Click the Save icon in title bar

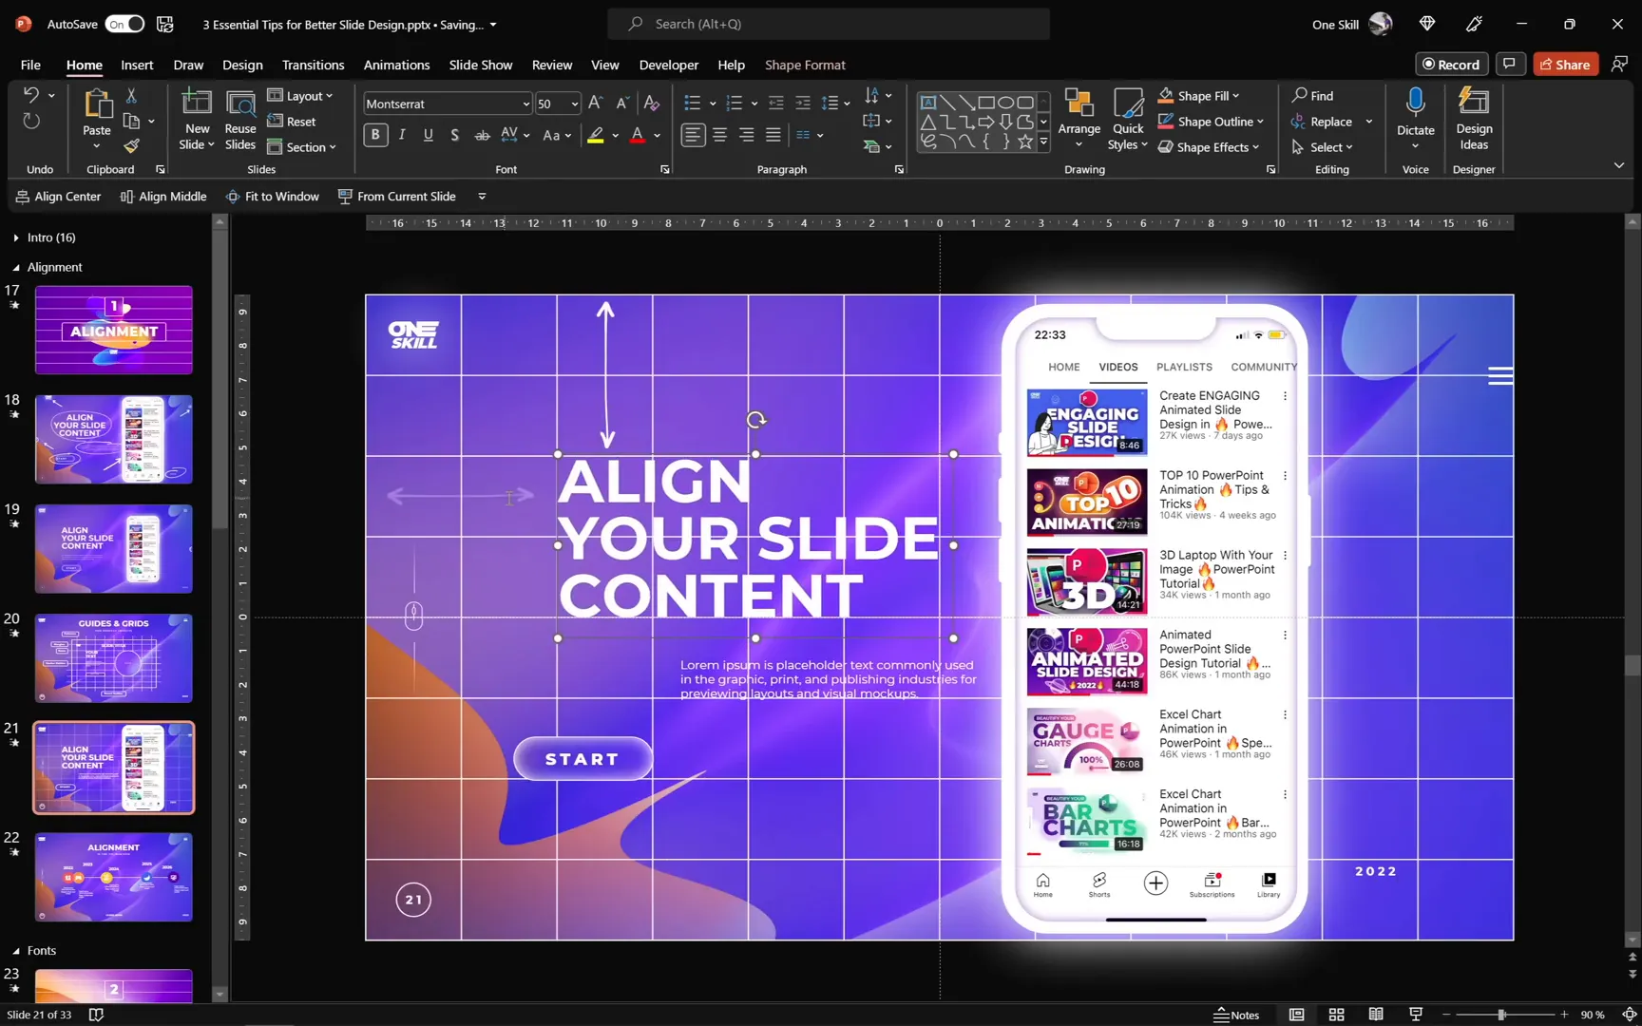tap(164, 24)
